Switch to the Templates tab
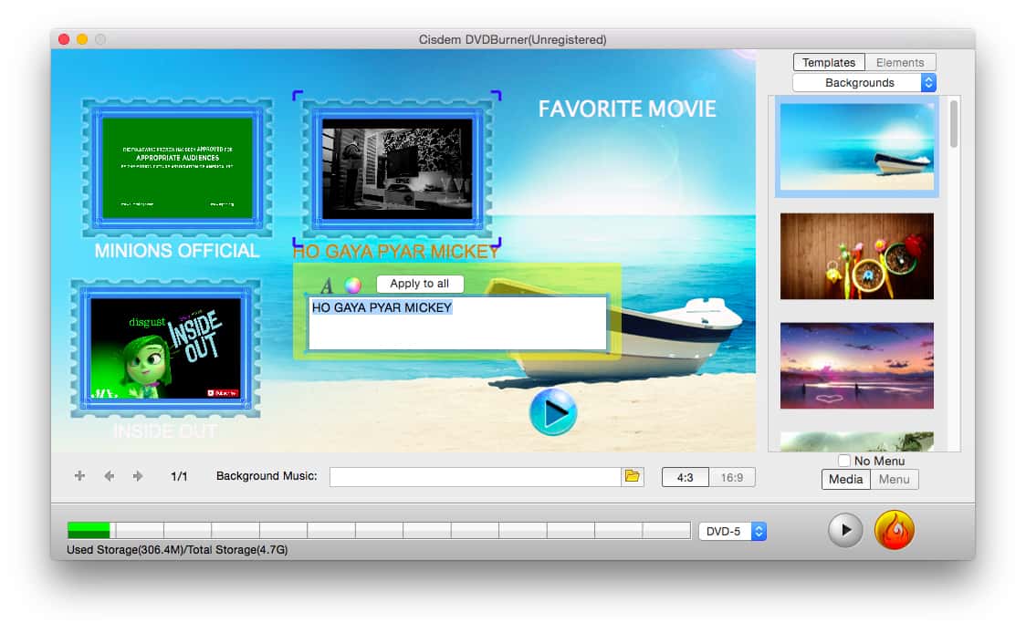Viewport: 1026px width, 633px height. (829, 62)
